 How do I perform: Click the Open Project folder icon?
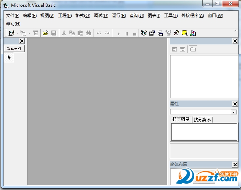tap(45, 33)
